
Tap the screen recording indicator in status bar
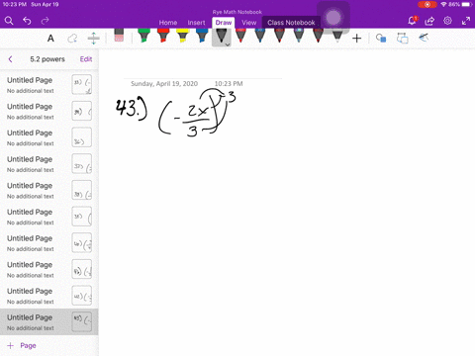click(x=427, y=5)
